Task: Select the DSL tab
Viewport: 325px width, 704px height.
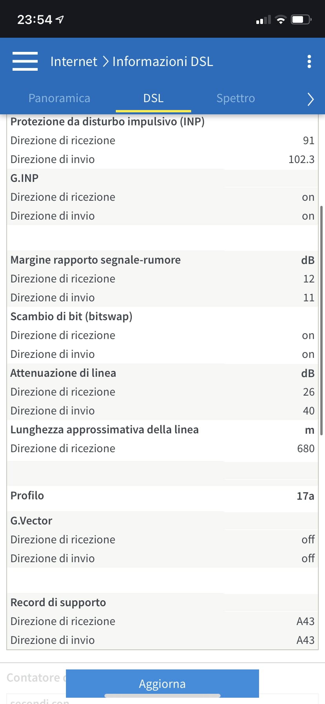Action: [153, 98]
